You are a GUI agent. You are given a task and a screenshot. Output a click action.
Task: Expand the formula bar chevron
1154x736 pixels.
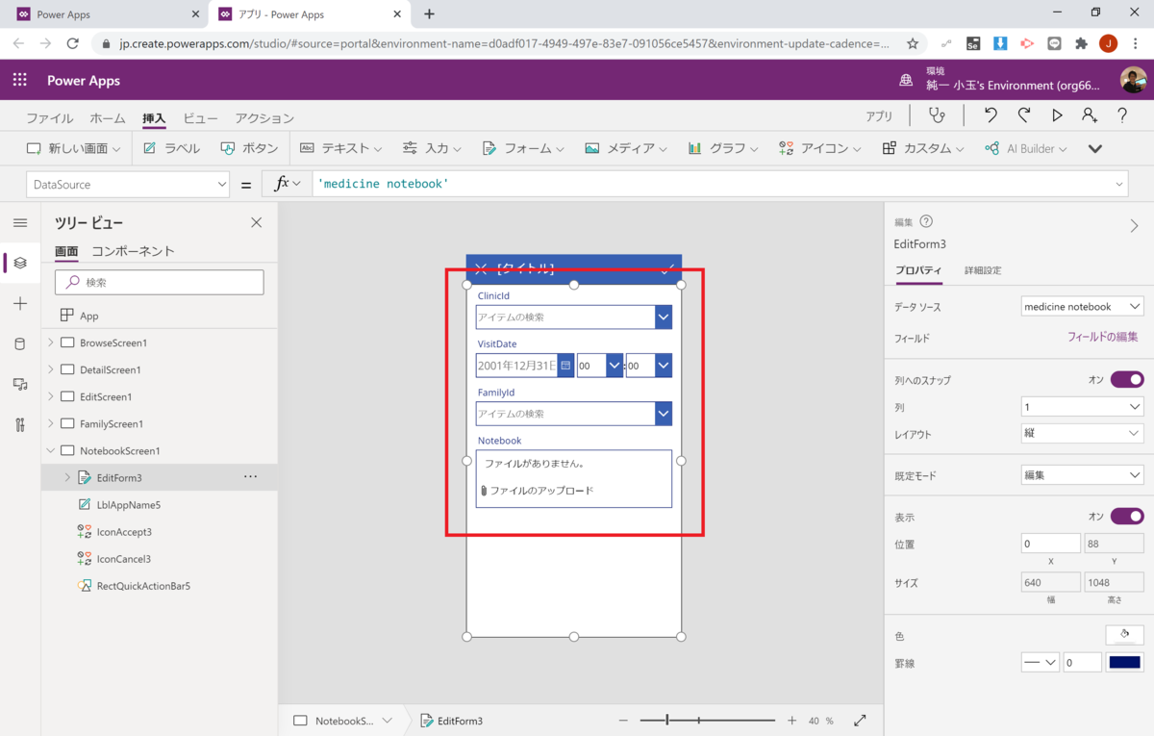click(x=1119, y=184)
